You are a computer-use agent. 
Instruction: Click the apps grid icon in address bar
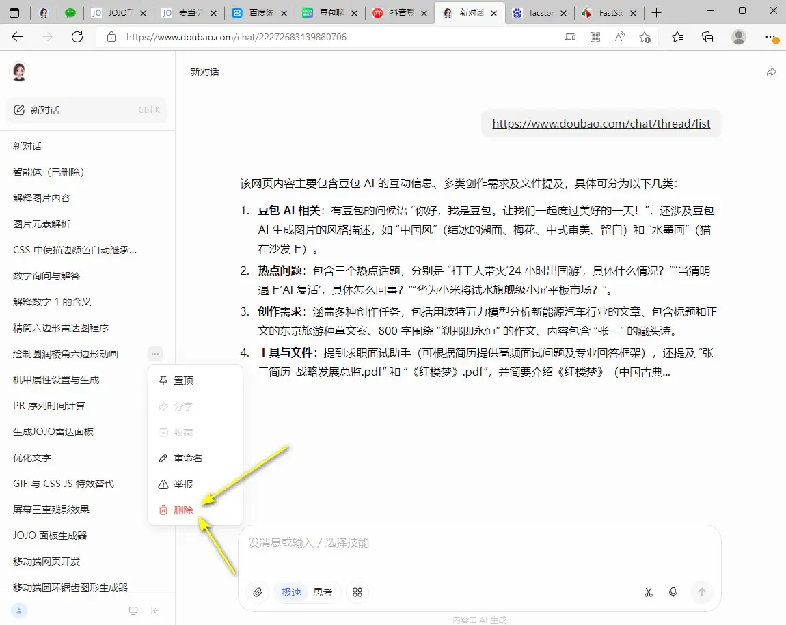point(595,37)
